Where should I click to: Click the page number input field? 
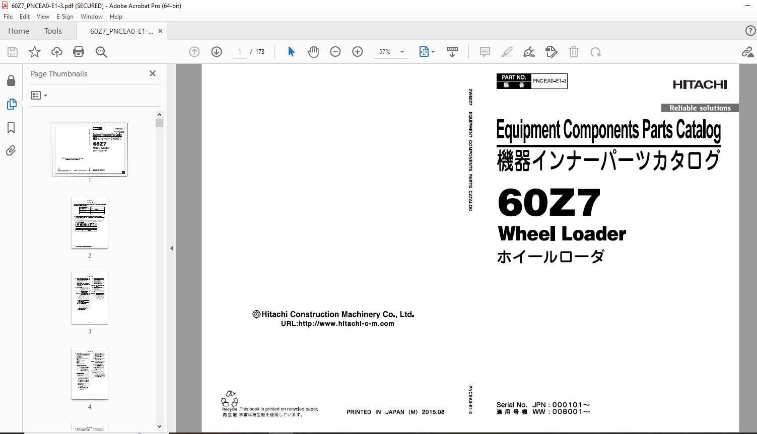point(240,52)
